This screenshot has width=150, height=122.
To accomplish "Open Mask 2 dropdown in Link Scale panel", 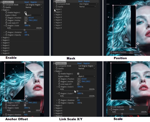I will tap(86, 76).
